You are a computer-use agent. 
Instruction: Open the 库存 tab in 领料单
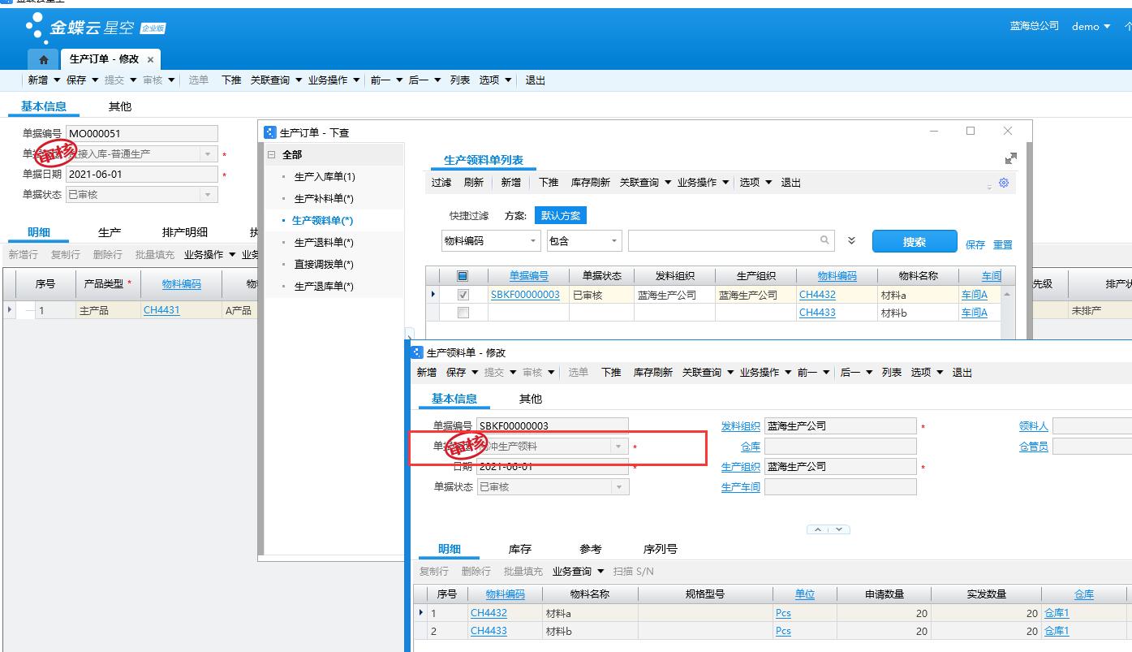tap(520, 549)
